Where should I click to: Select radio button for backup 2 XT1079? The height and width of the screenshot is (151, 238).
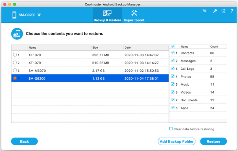[15, 63]
